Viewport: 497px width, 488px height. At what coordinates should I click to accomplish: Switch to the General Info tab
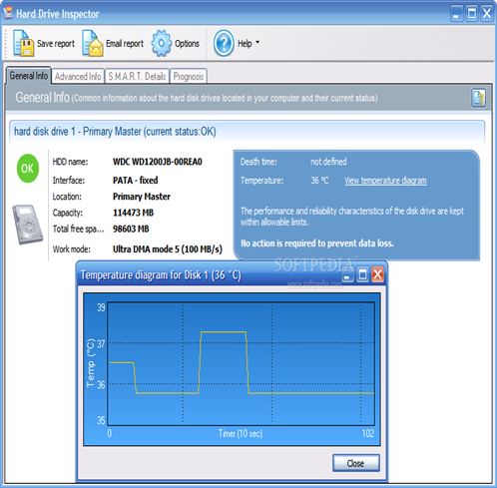click(29, 76)
